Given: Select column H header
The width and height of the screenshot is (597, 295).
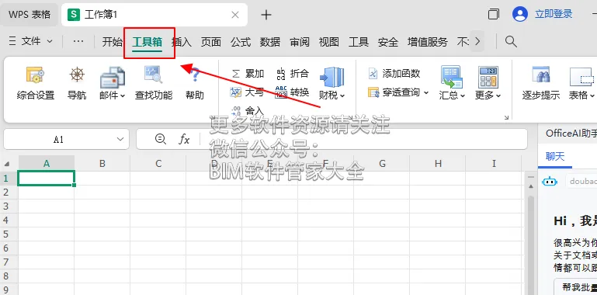Looking at the screenshot, I should click(x=438, y=163).
